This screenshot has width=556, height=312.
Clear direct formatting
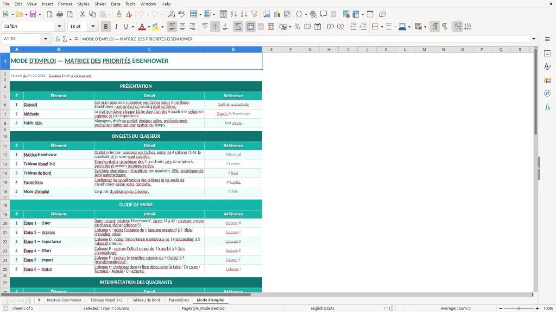click(129, 14)
